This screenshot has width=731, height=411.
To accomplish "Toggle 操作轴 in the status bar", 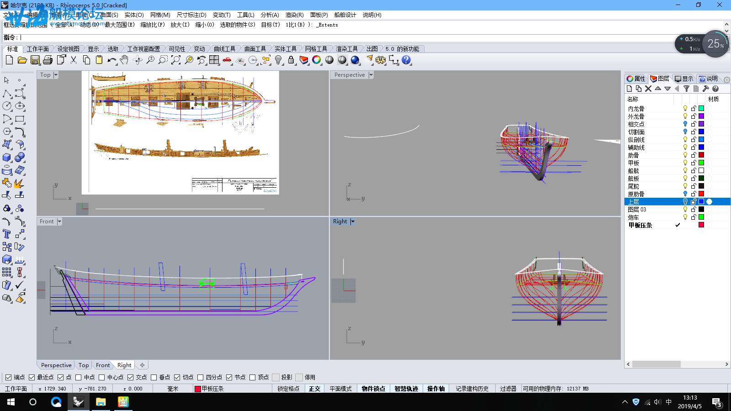I will [x=436, y=389].
